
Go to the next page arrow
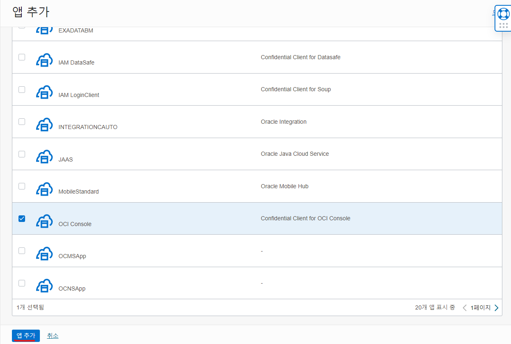[x=496, y=308]
